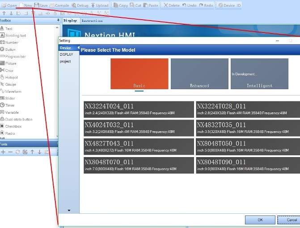The height and width of the screenshot is (228, 300).
Task: Click Cancel in the Setting dialog
Action: tap(289, 220)
